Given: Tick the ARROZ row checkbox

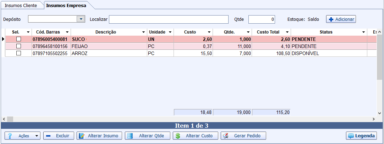Looking at the screenshot, I should coord(19,53).
